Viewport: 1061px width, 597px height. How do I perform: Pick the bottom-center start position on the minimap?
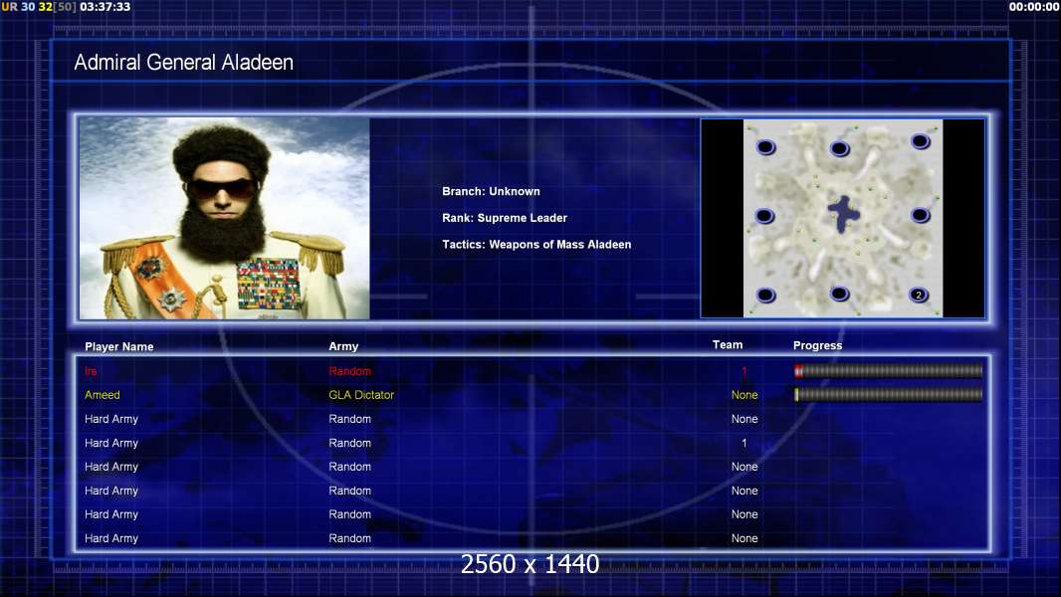(x=839, y=294)
